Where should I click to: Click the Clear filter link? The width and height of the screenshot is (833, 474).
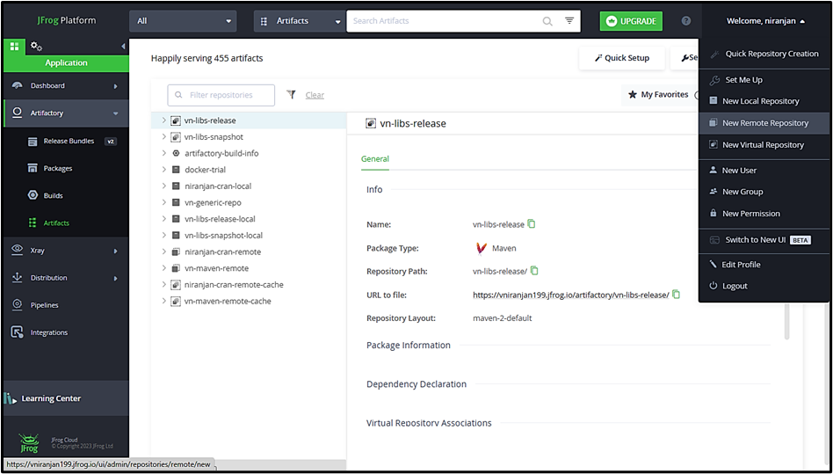click(315, 95)
